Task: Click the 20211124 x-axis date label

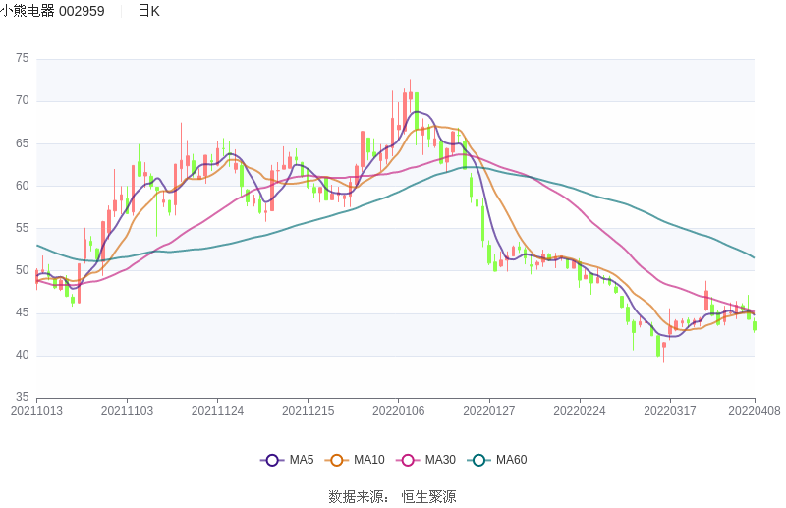Action: (217, 411)
